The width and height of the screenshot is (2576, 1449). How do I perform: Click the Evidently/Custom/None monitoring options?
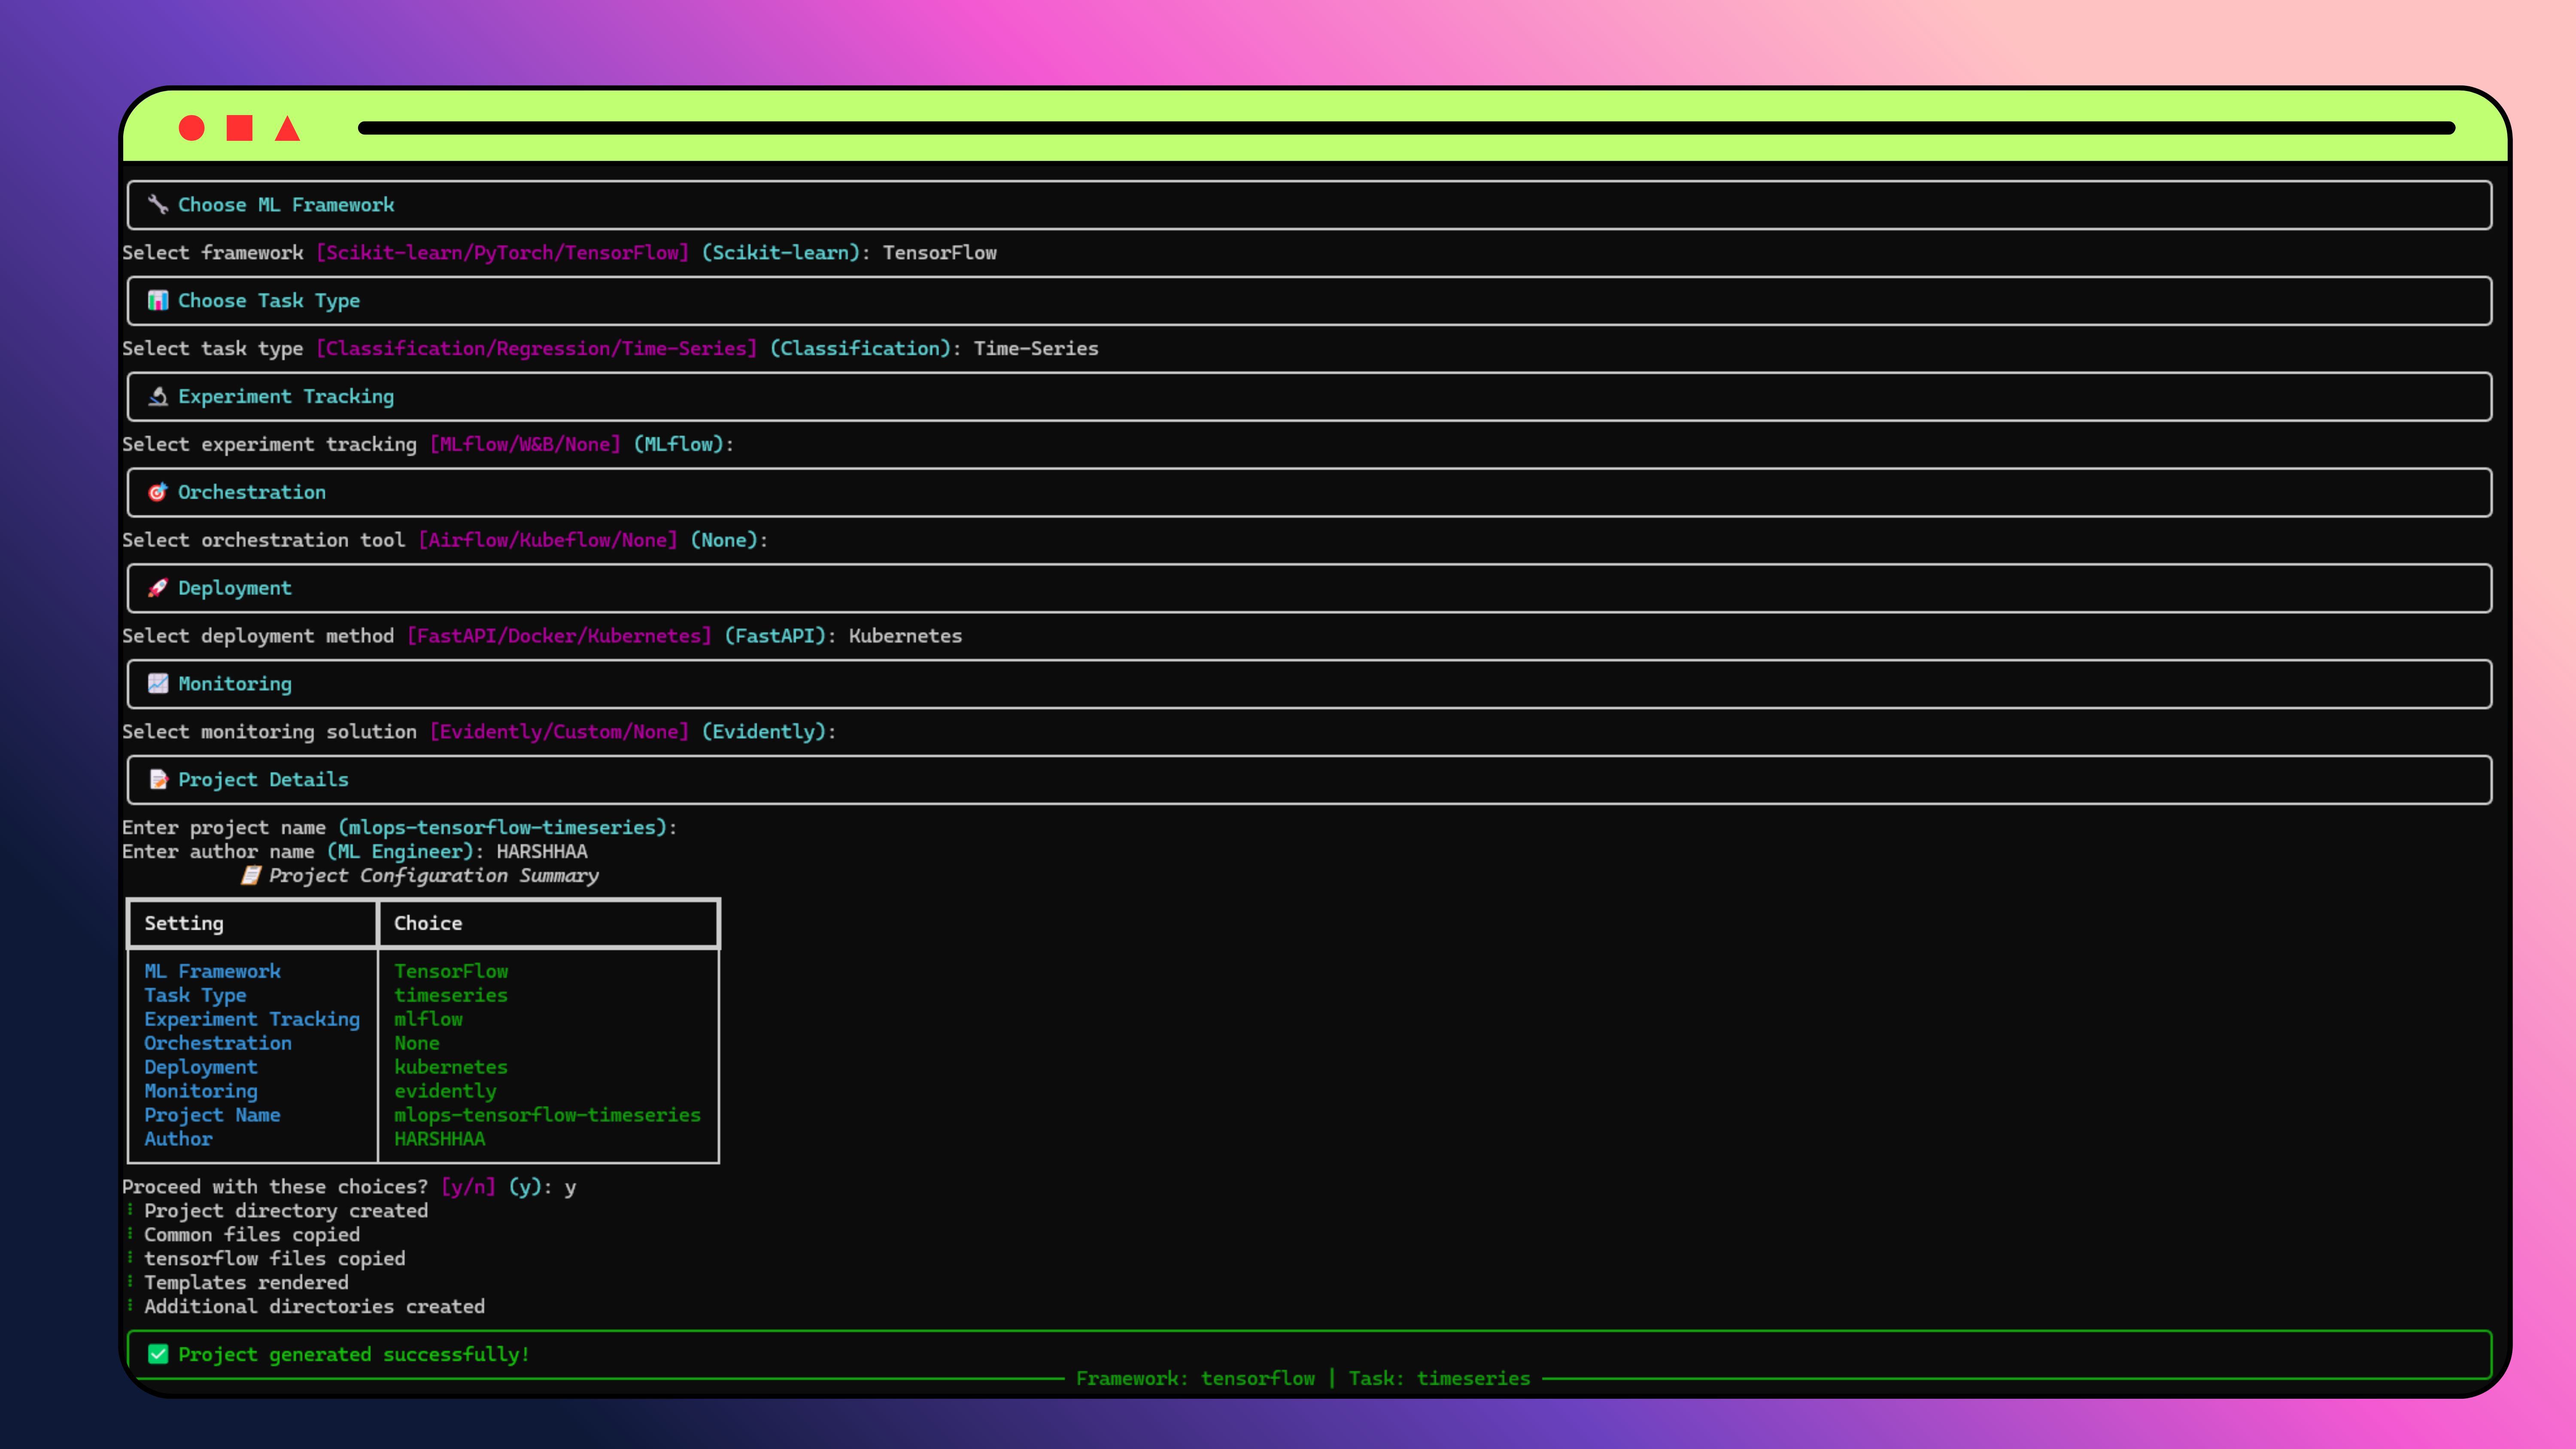click(x=559, y=731)
